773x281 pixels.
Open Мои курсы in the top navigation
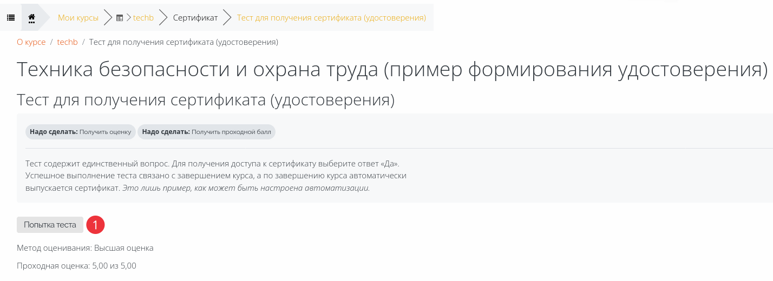pyautogui.click(x=78, y=18)
